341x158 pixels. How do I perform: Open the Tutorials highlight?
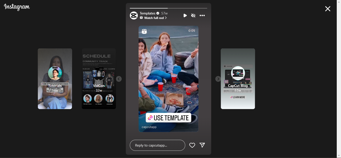pyautogui.click(x=55, y=79)
